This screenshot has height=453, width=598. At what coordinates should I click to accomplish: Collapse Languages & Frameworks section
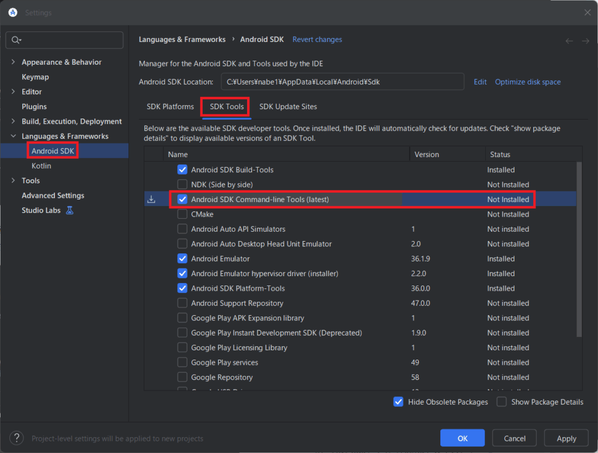(x=13, y=136)
